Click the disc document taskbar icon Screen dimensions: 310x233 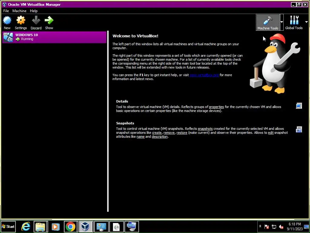coord(117,226)
